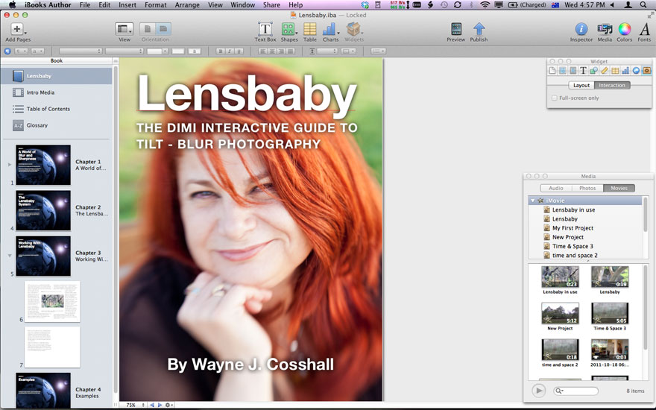This screenshot has height=410, width=656.
Task: Go to the next page arrow
Action: (x=160, y=405)
